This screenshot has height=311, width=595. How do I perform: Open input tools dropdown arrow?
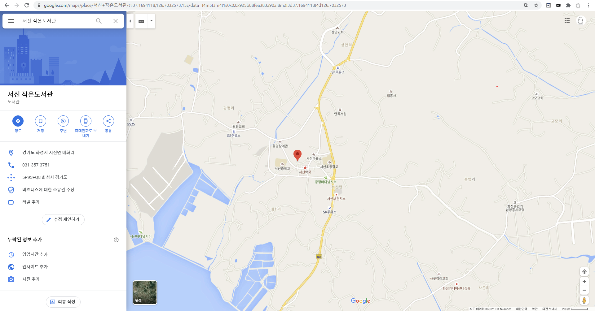click(152, 21)
